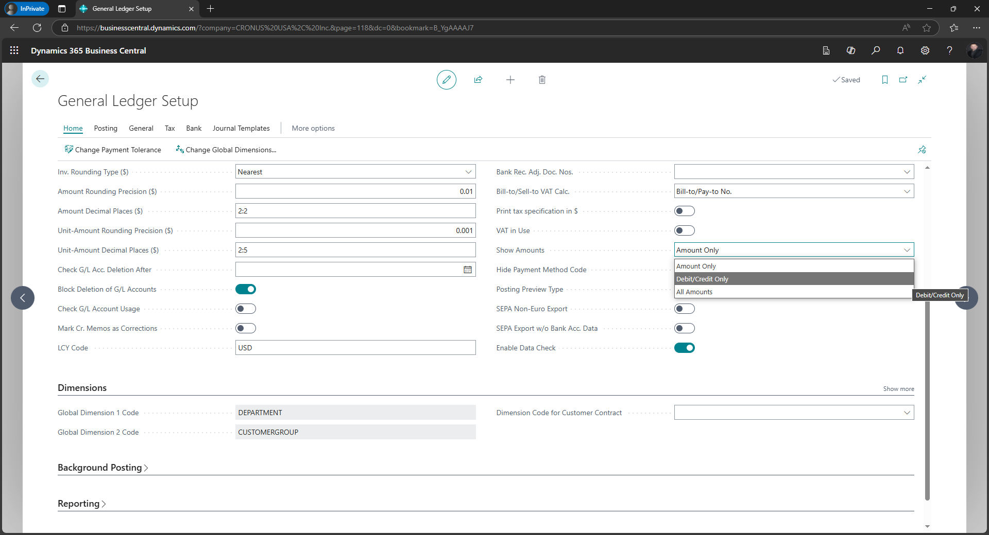The height and width of the screenshot is (535, 989).
Task: Click the browser read aloud icon
Action: 906,28
